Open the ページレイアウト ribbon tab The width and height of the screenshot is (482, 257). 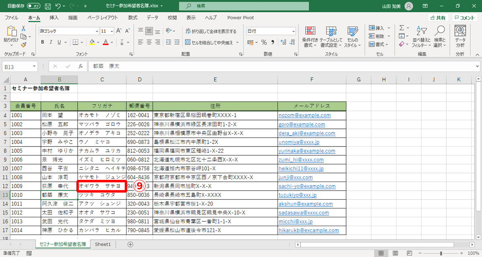(102, 18)
